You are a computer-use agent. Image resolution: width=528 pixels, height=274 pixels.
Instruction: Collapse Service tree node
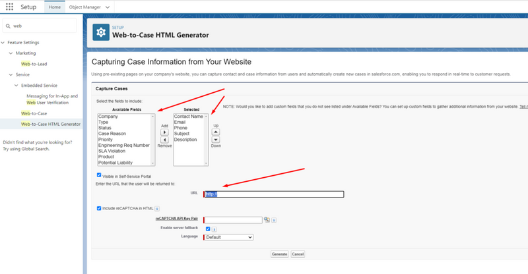point(11,74)
